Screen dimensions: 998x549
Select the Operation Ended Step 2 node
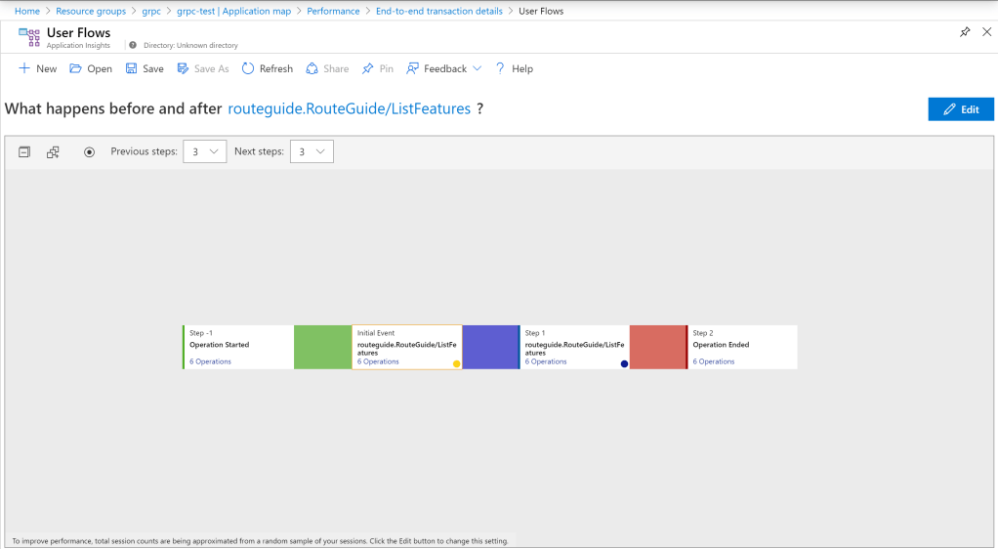[742, 347]
